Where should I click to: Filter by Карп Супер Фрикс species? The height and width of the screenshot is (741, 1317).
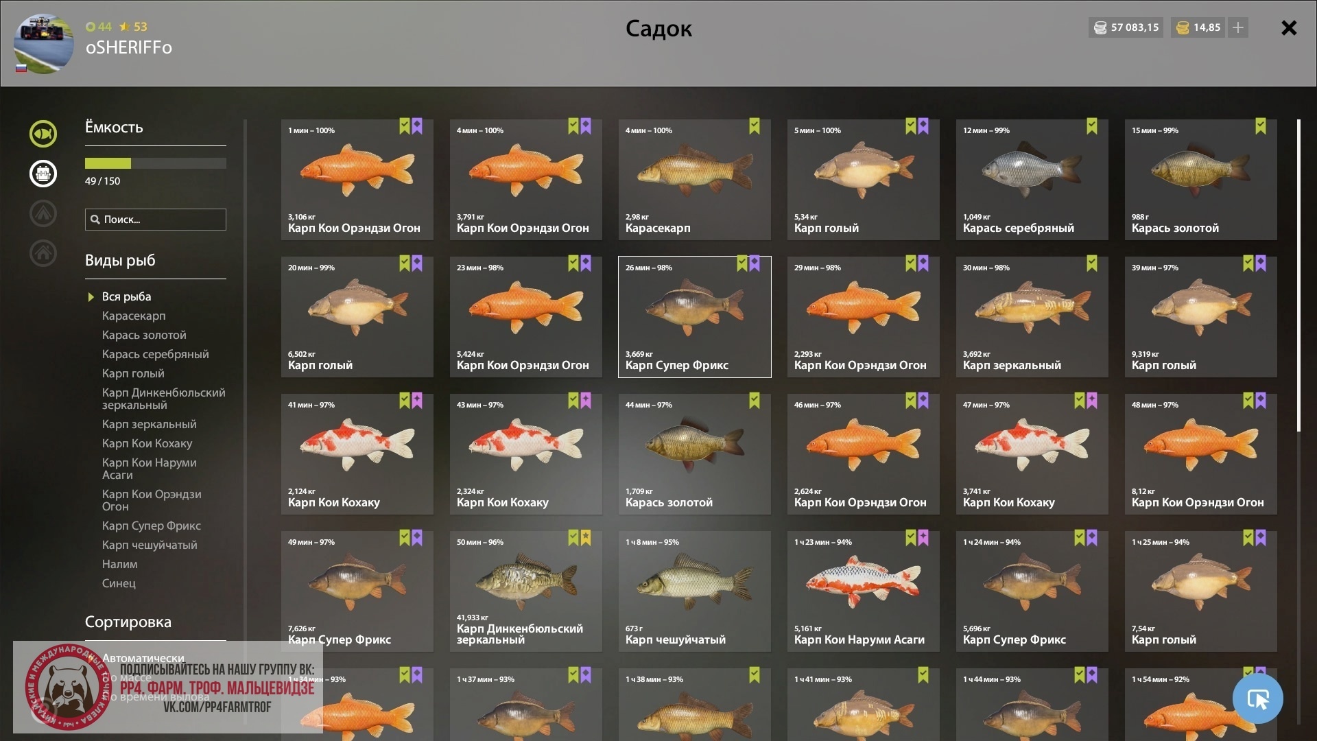pos(151,526)
